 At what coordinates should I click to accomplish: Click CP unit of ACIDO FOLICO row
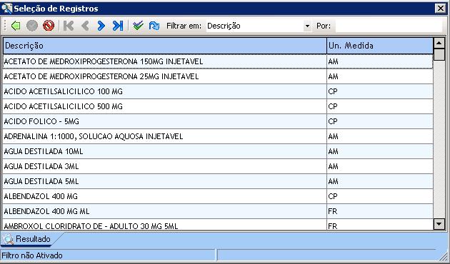click(x=333, y=121)
